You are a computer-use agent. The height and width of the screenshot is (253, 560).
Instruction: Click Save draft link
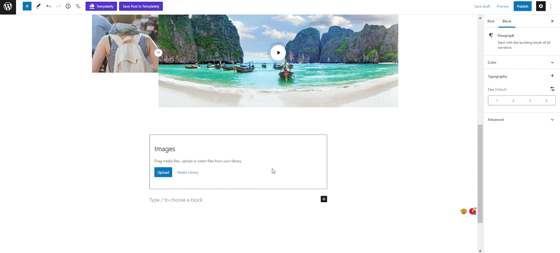point(482,6)
